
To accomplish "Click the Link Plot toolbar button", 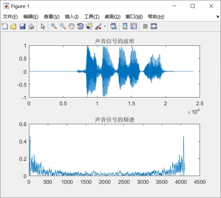I will pos(113,26).
